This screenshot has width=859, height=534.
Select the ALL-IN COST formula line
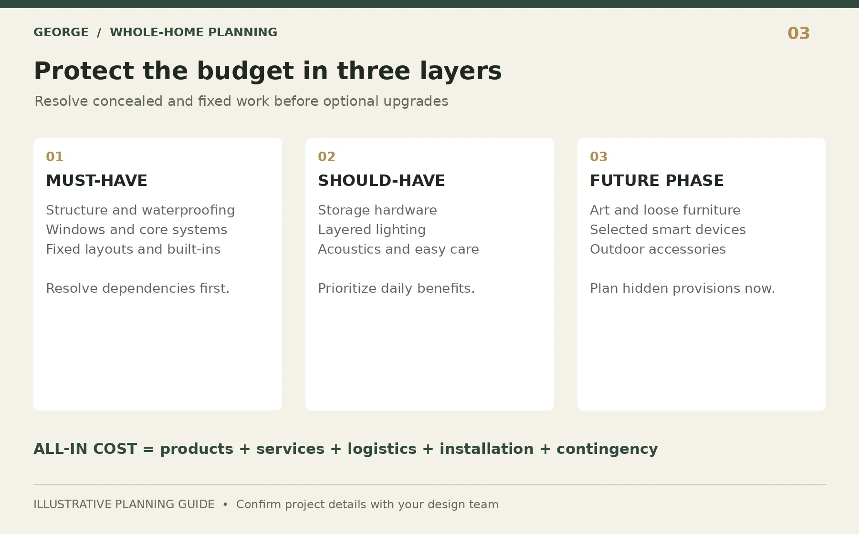click(x=346, y=449)
